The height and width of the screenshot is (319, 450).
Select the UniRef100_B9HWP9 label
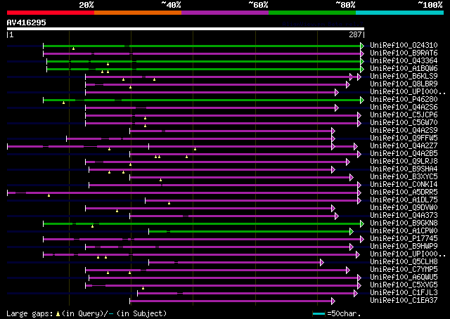click(404, 247)
